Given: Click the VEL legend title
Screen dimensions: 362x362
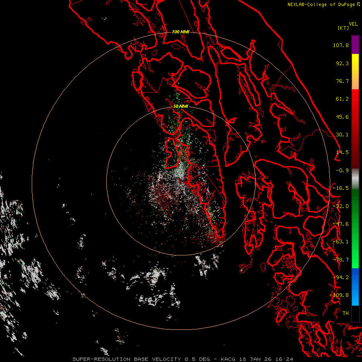Looking at the screenshot, I should [353, 24].
